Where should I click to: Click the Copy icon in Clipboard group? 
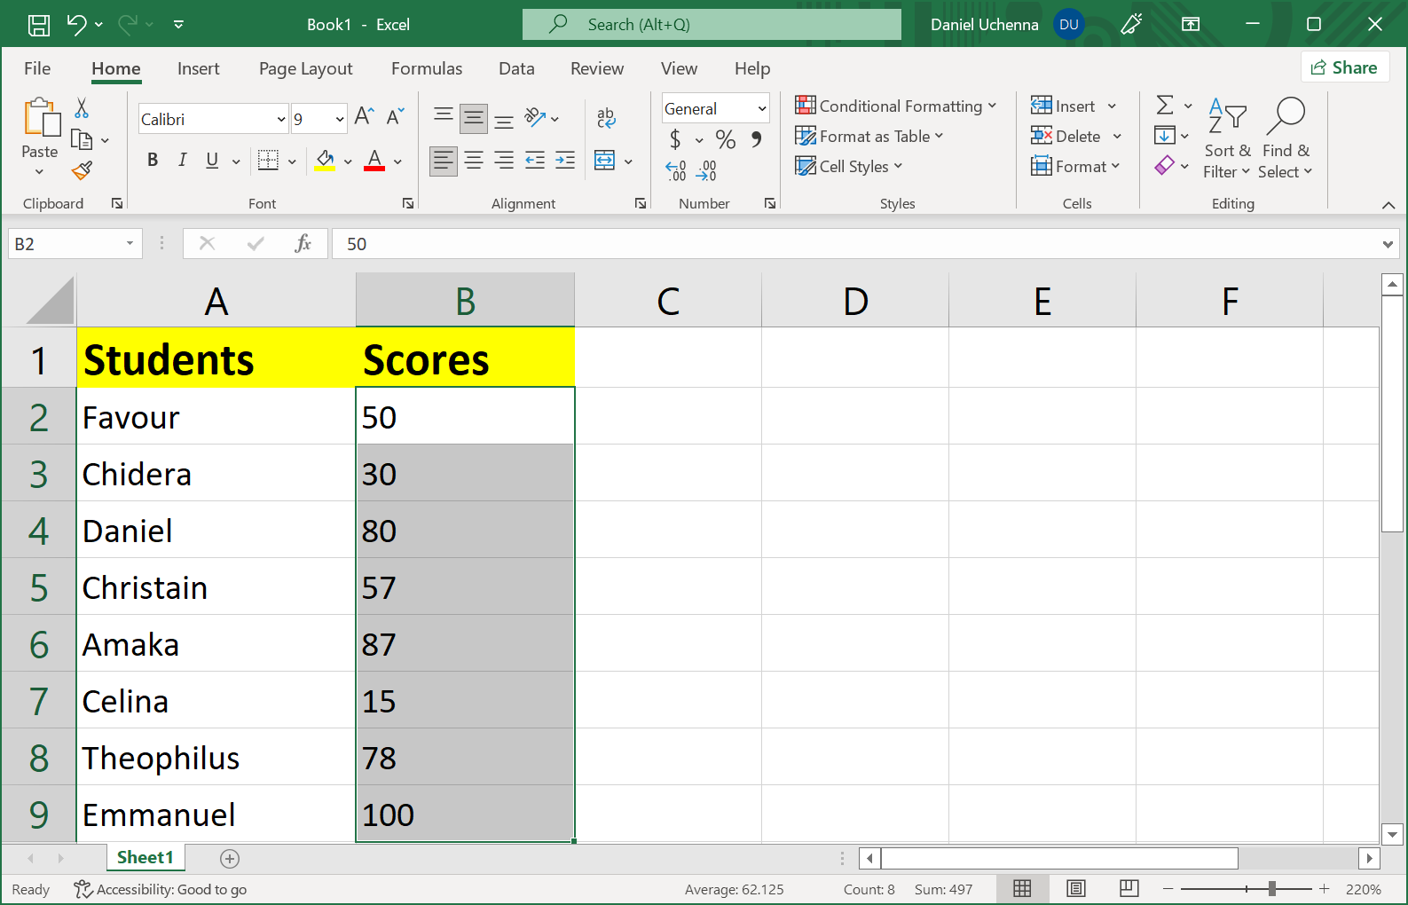pos(82,139)
